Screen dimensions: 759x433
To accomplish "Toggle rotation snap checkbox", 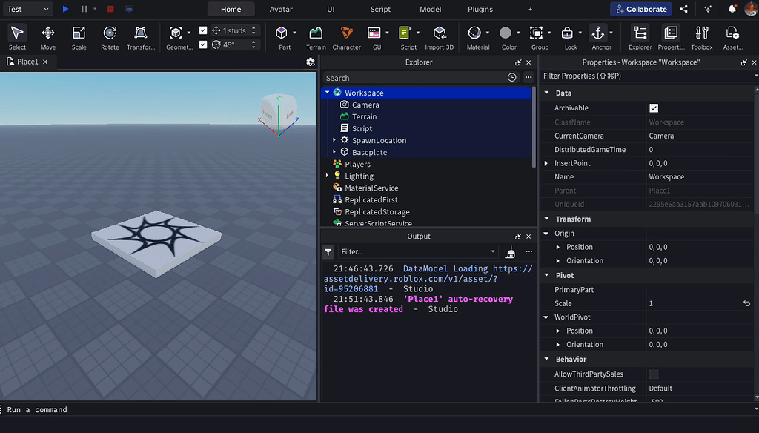I will (203, 44).
